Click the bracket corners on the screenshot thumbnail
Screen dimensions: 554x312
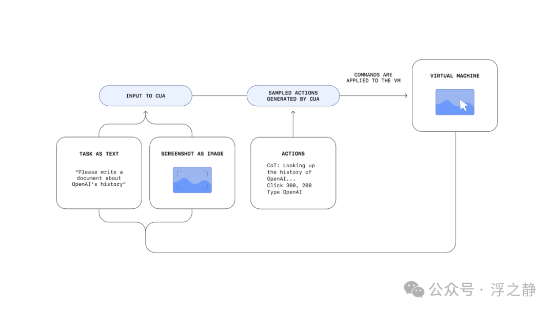pyautogui.click(x=192, y=180)
